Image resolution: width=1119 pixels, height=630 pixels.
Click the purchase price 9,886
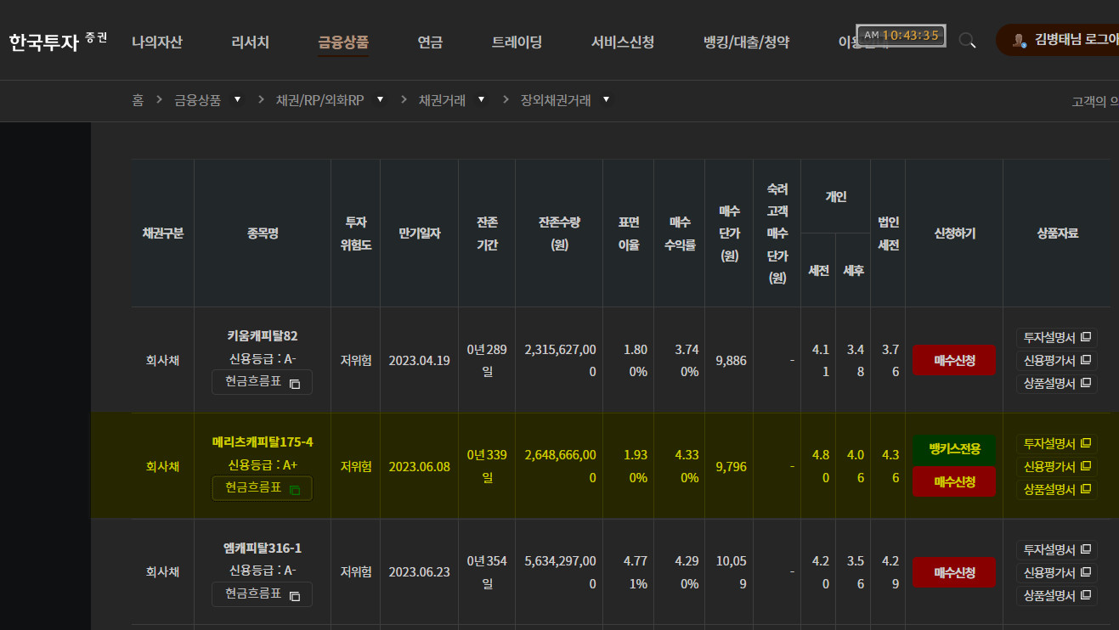coord(731,360)
